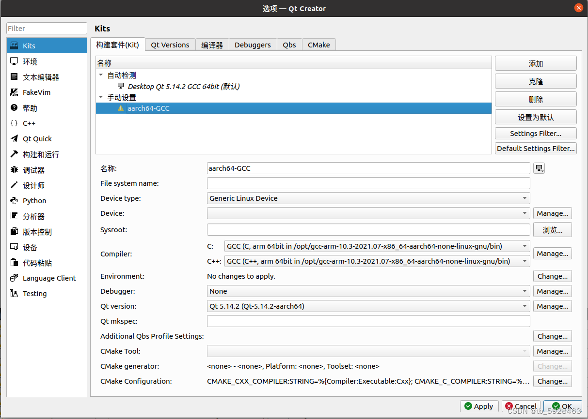Screen dimensions: 588x419
Task: Open the C compiler dropdown
Action: (x=378, y=246)
